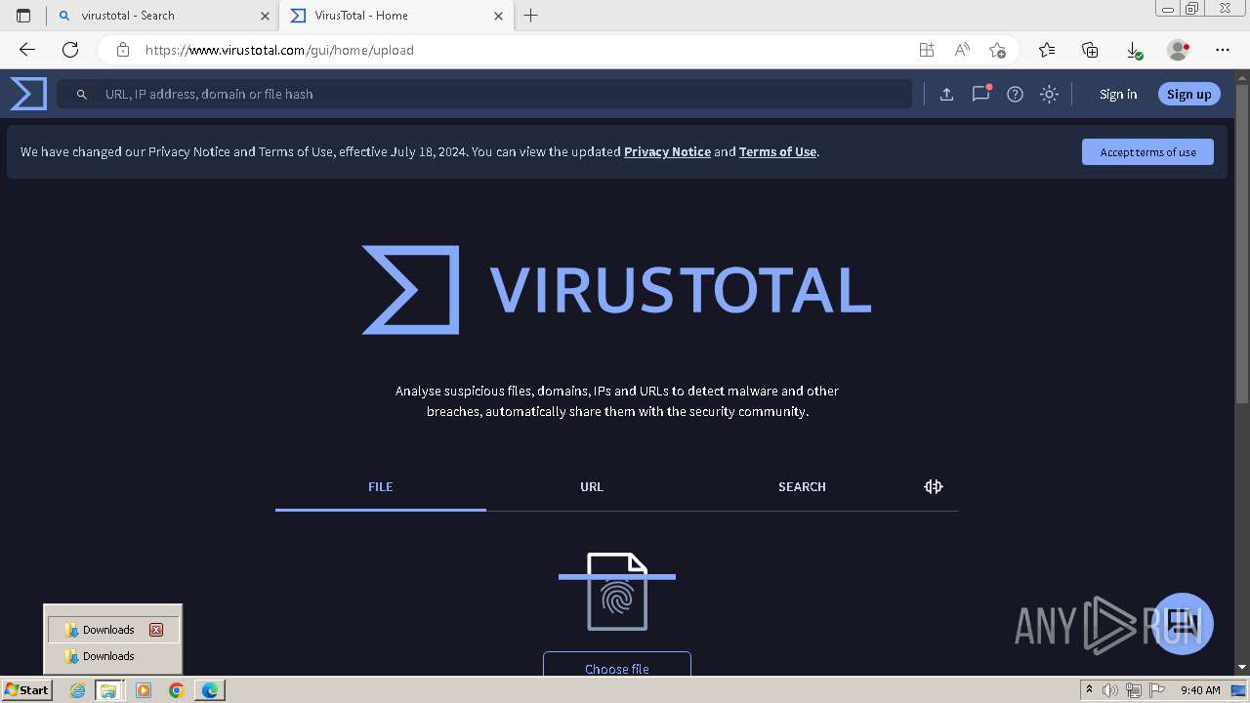Switch to the SEARCH tab
This screenshot has height=703, width=1250.
tap(802, 486)
